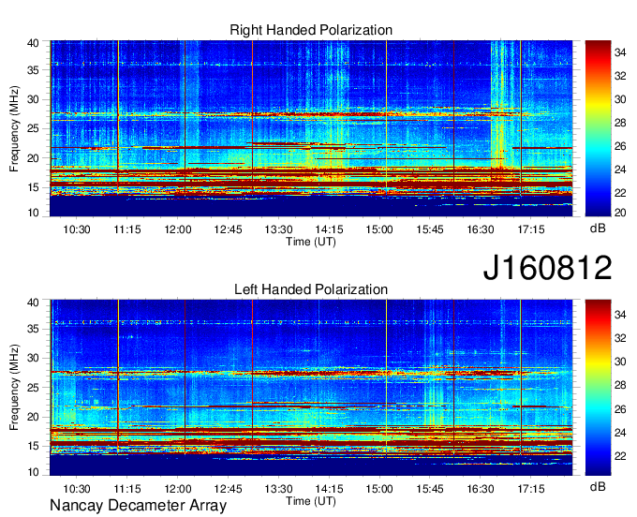Click 30 MHz tick on Left Handed plot
This screenshot has height=517, width=637.
[33, 358]
